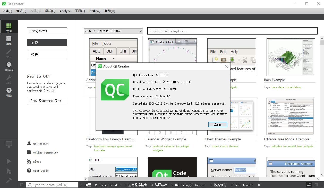Show the 6 概要信息 pane
The width and height of the screenshot is (324, 188).
point(218,185)
